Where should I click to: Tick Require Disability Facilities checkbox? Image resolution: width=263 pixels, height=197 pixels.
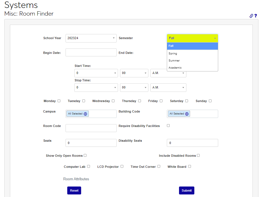click(168, 126)
